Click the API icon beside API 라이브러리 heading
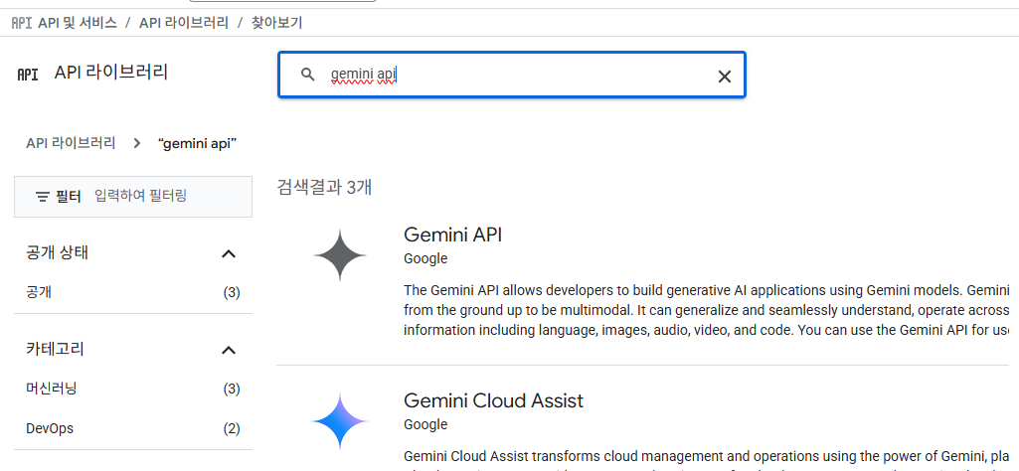This screenshot has height=471, width=1019. 27,74
